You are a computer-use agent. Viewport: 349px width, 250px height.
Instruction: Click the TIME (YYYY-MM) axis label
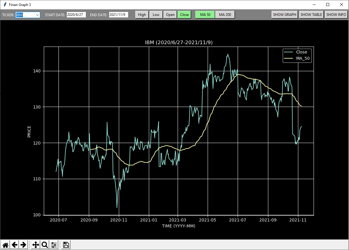tap(179, 226)
